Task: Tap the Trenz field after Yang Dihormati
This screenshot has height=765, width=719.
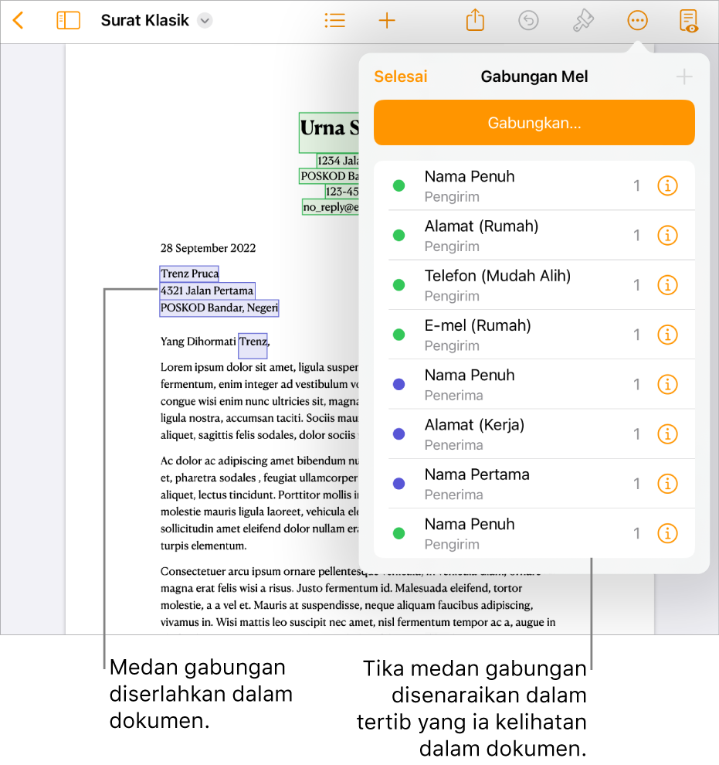Action: click(253, 345)
